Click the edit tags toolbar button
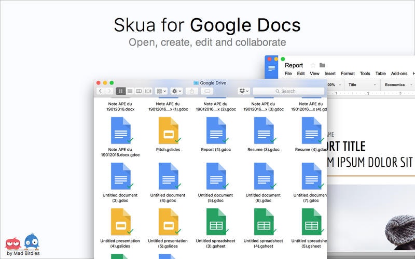Viewport: 415px width, 259px height. pyautogui.click(x=207, y=91)
